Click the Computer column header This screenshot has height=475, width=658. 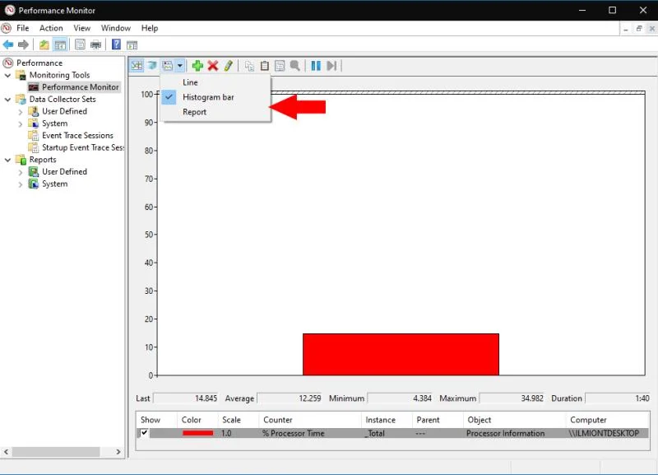tap(607, 420)
